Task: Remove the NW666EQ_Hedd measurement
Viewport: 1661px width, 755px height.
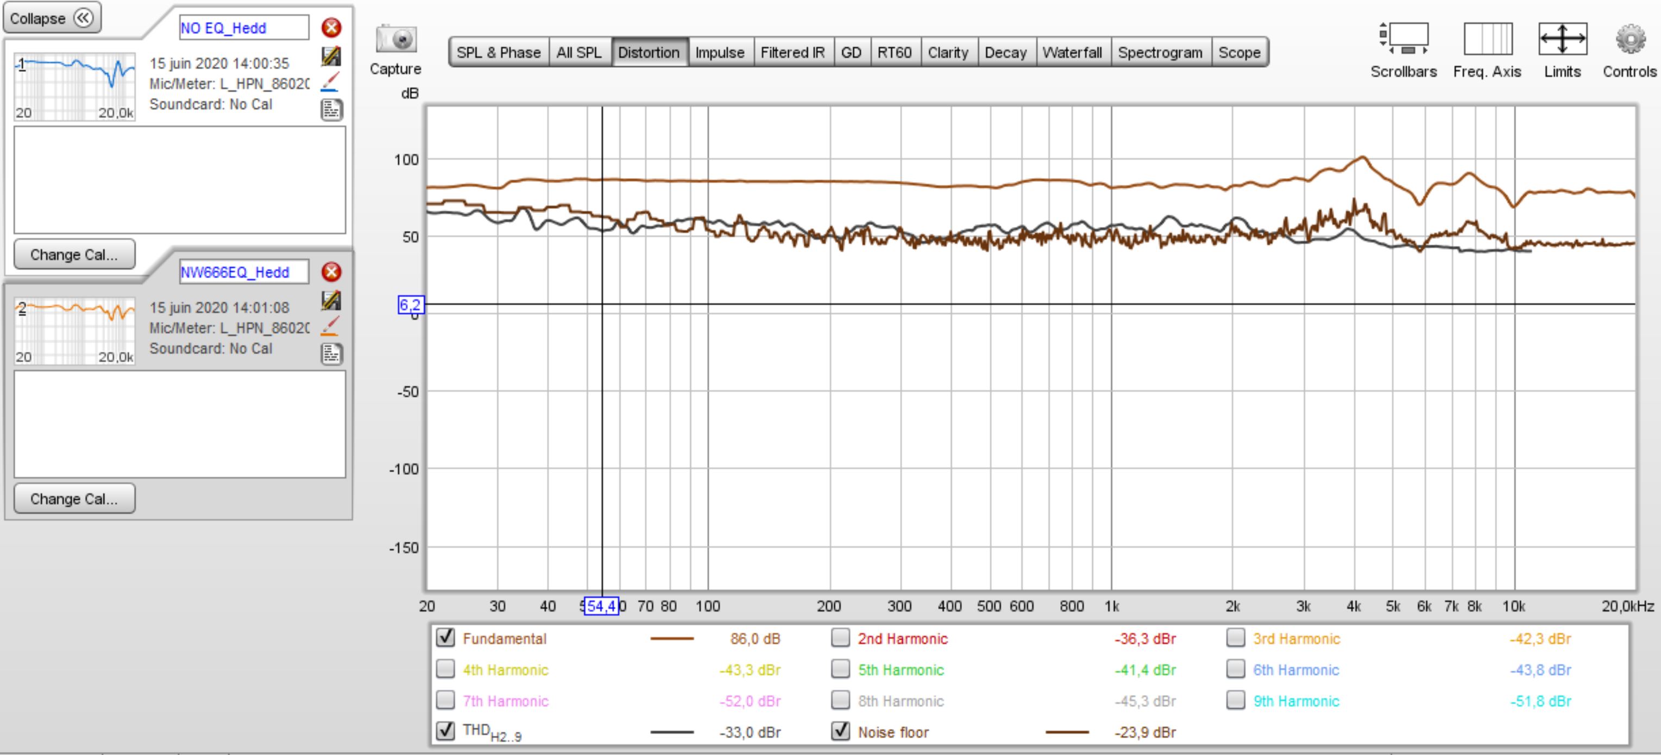Action: (x=331, y=272)
